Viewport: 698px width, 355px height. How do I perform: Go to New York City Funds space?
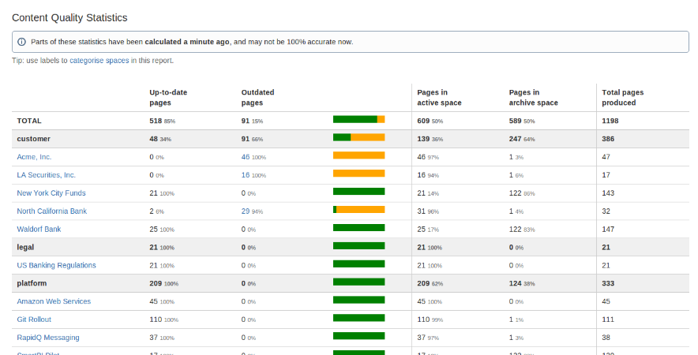51,193
